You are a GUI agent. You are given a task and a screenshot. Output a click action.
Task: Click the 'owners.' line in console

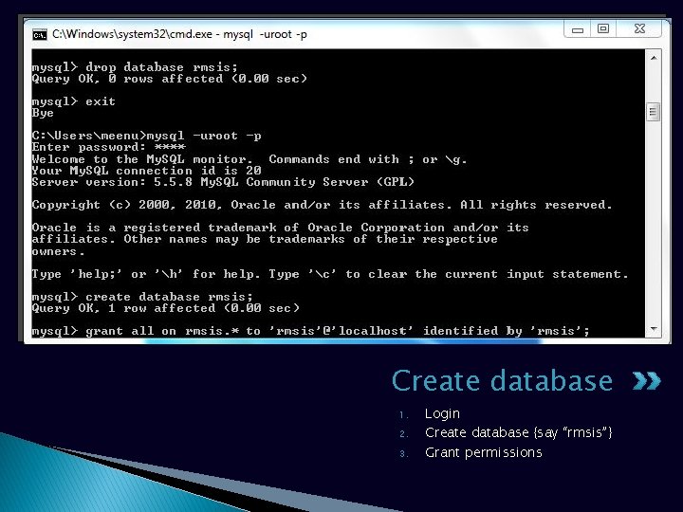(x=58, y=251)
